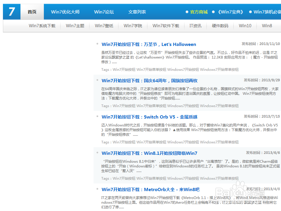This screenshot has width=281, height=211.
Task: Visit the Win7优化大师 section
Action: [65, 12]
